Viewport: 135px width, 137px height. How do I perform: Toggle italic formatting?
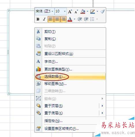(44, 19)
